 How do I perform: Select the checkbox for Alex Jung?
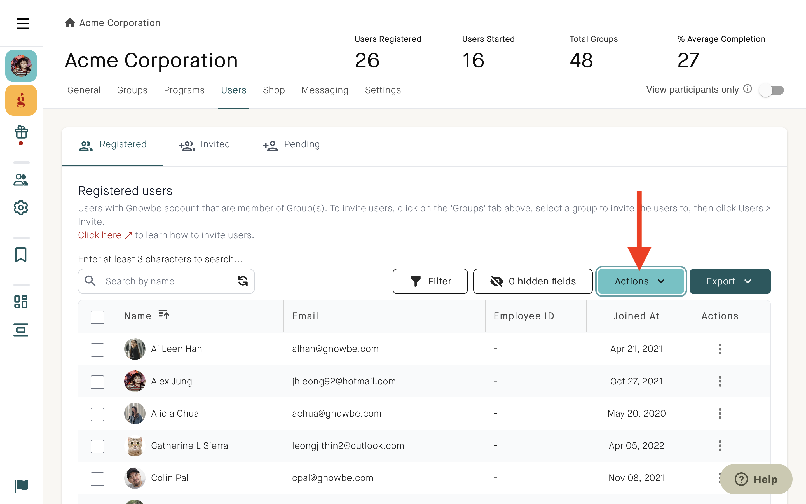[97, 382]
